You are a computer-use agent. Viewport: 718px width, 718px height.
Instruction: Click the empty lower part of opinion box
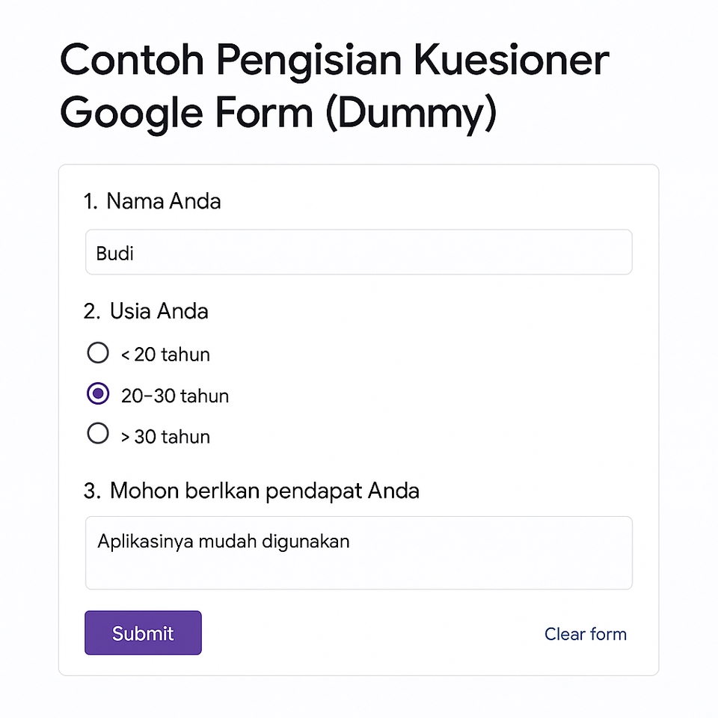tap(359, 572)
